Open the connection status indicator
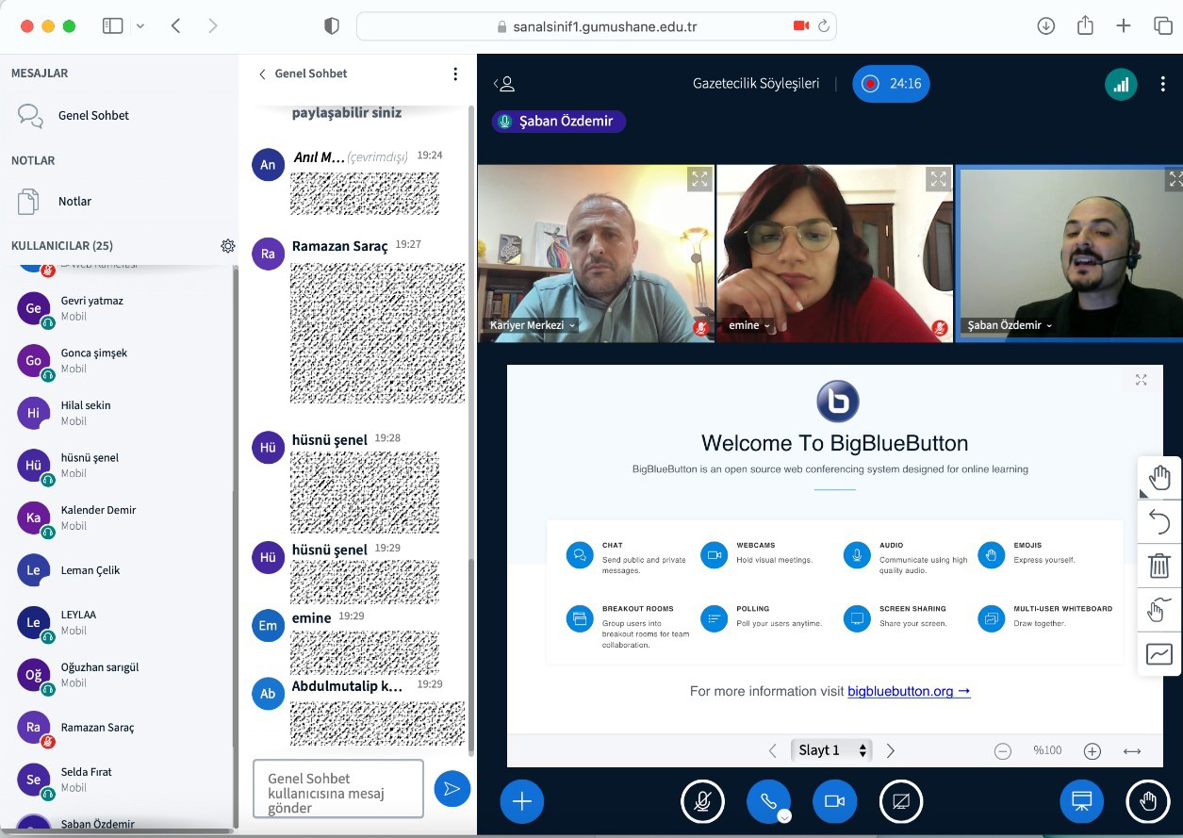 [1121, 84]
